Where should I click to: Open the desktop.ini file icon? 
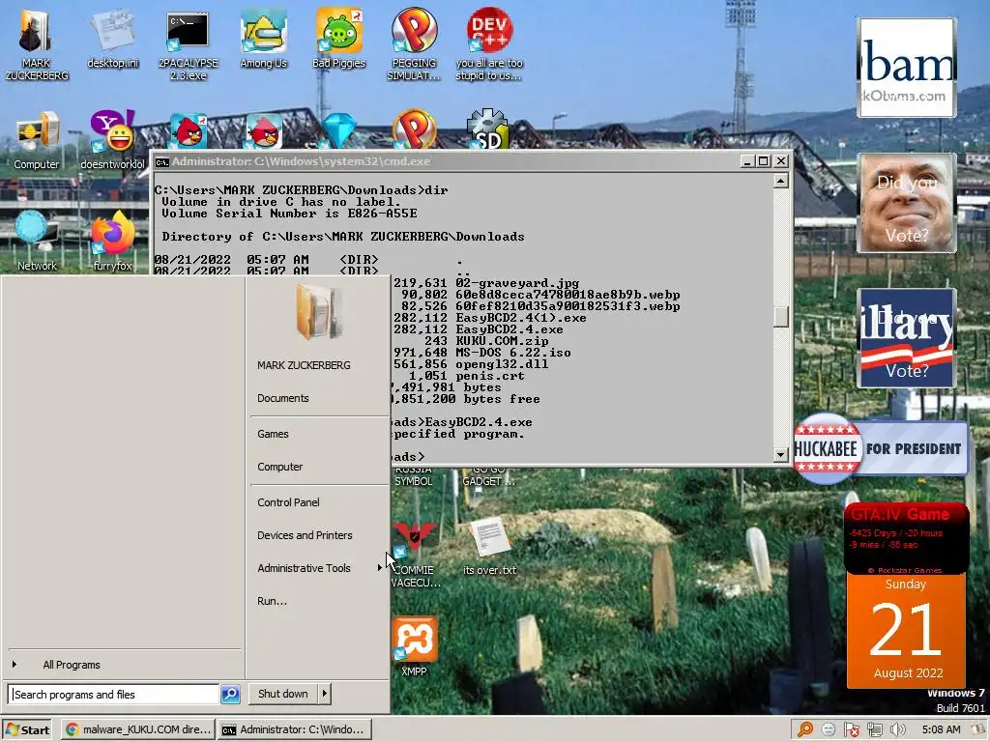point(112,39)
